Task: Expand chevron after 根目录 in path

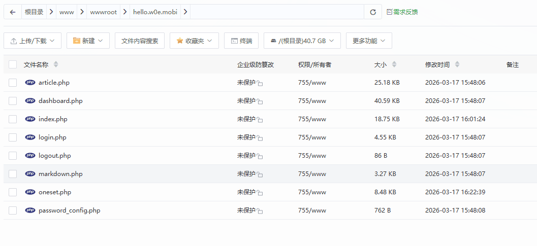Action: (x=51, y=12)
